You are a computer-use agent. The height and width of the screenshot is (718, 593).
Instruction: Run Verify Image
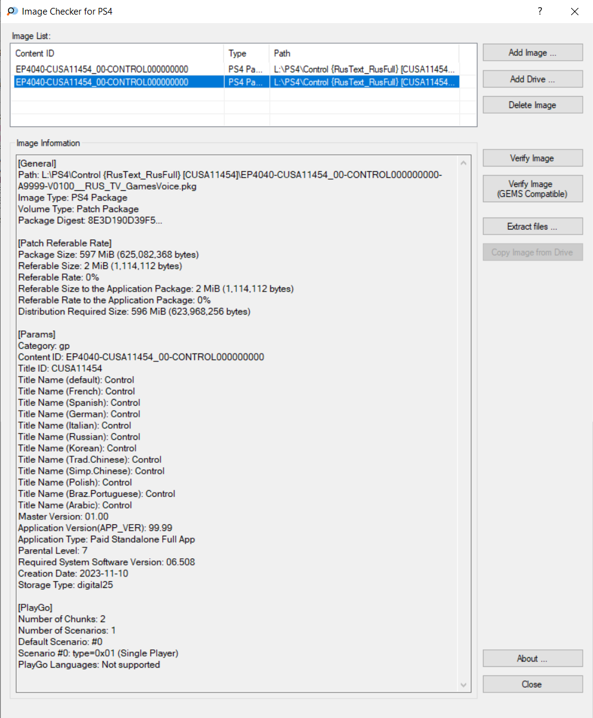pyautogui.click(x=533, y=158)
